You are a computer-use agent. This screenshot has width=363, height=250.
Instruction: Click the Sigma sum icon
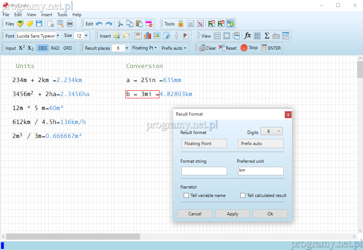point(267,36)
